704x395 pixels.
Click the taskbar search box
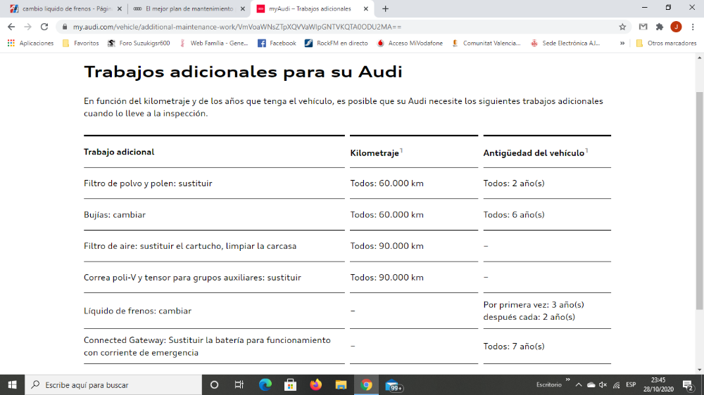[113, 384]
